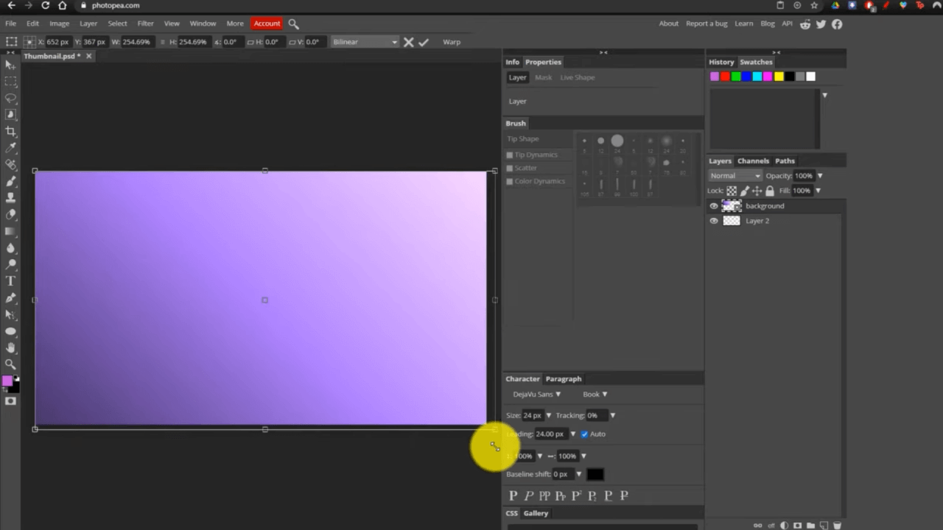Apply Faux Italic text style
943x530 pixels.
(528, 495)
